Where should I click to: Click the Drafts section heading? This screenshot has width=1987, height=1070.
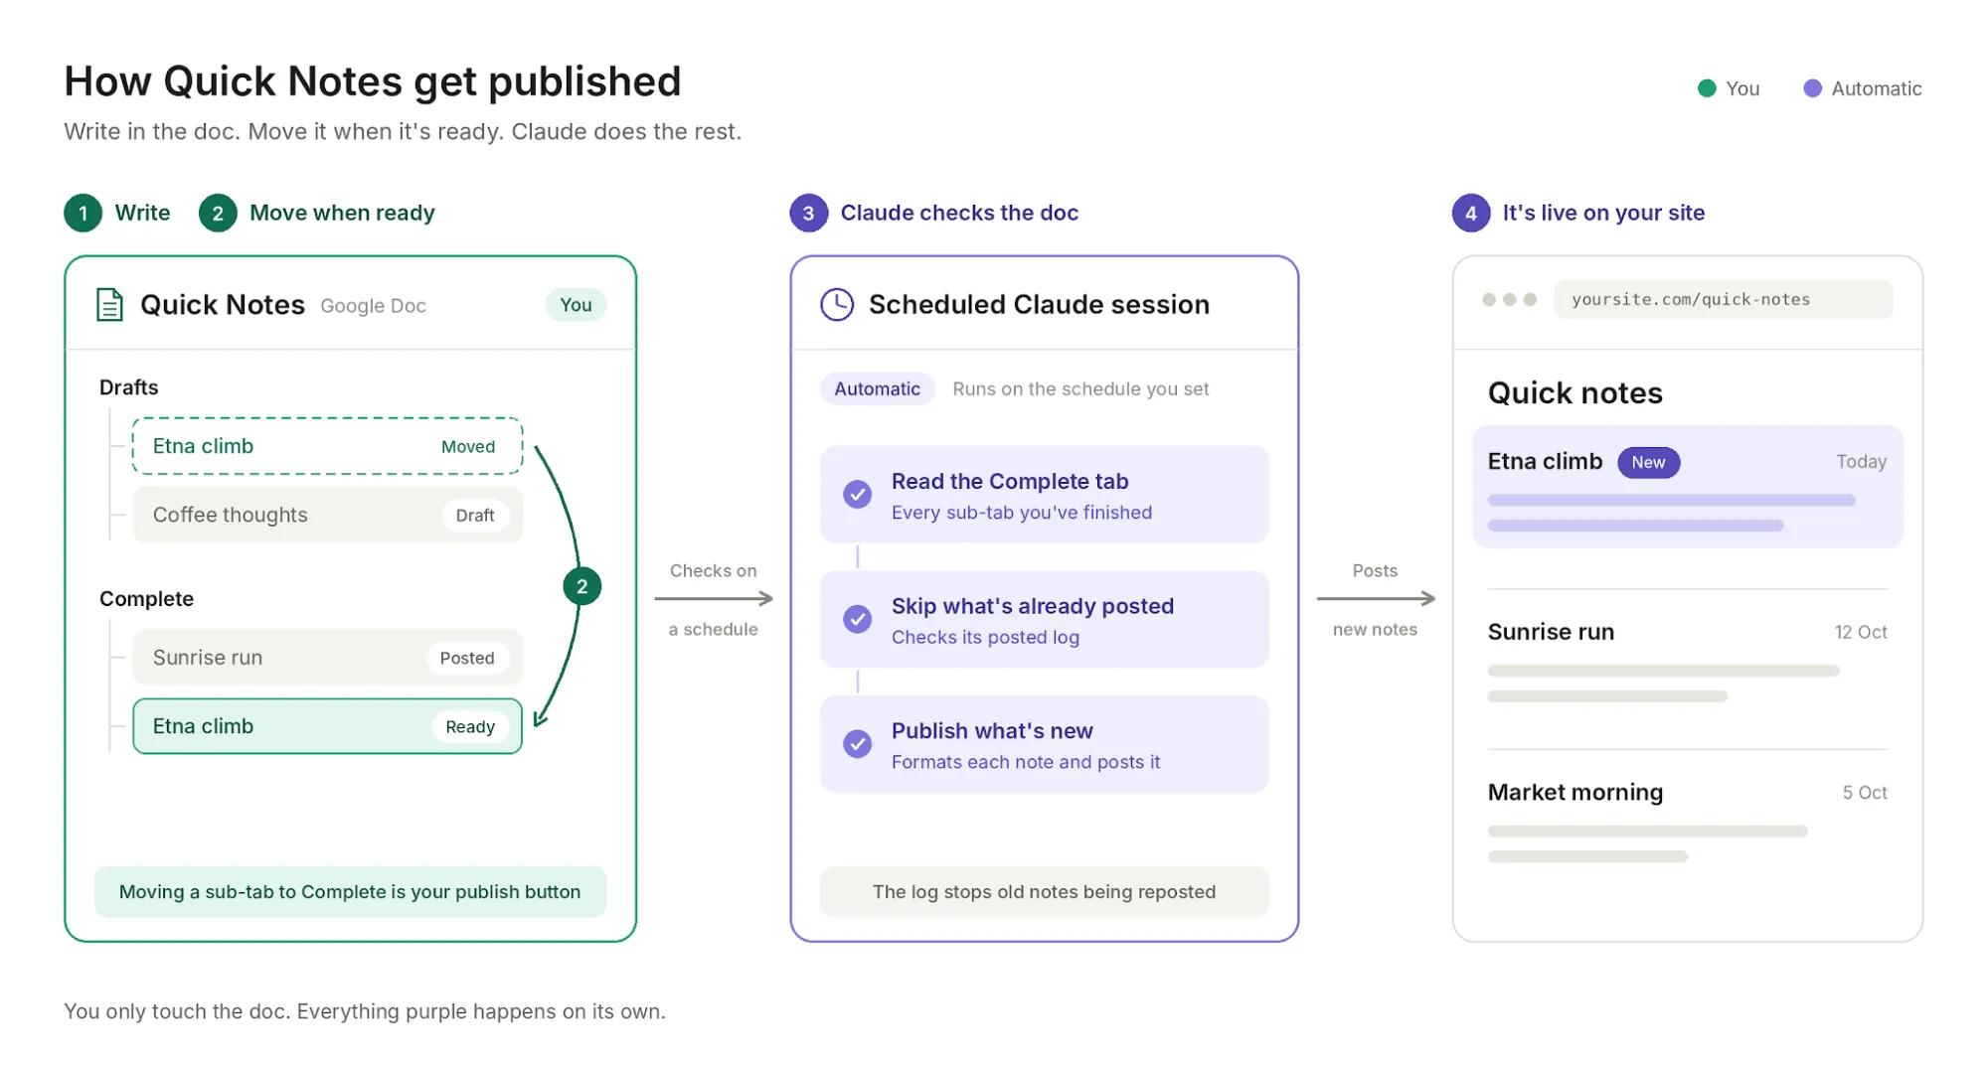pos(128,387)
